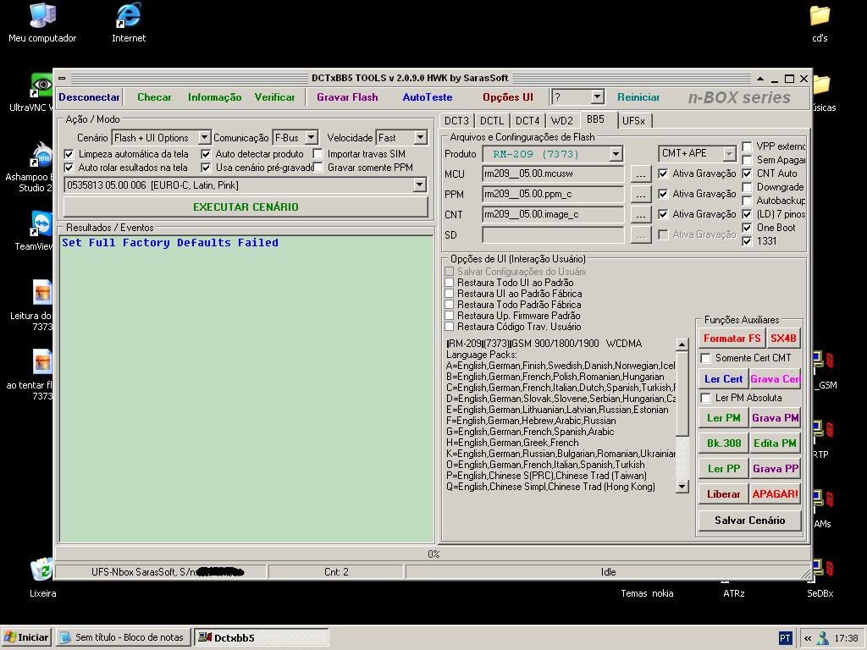Viewport: 867px width, 650px height.
Task: Open the cd's folder on desktop
Action: point(820,23)
